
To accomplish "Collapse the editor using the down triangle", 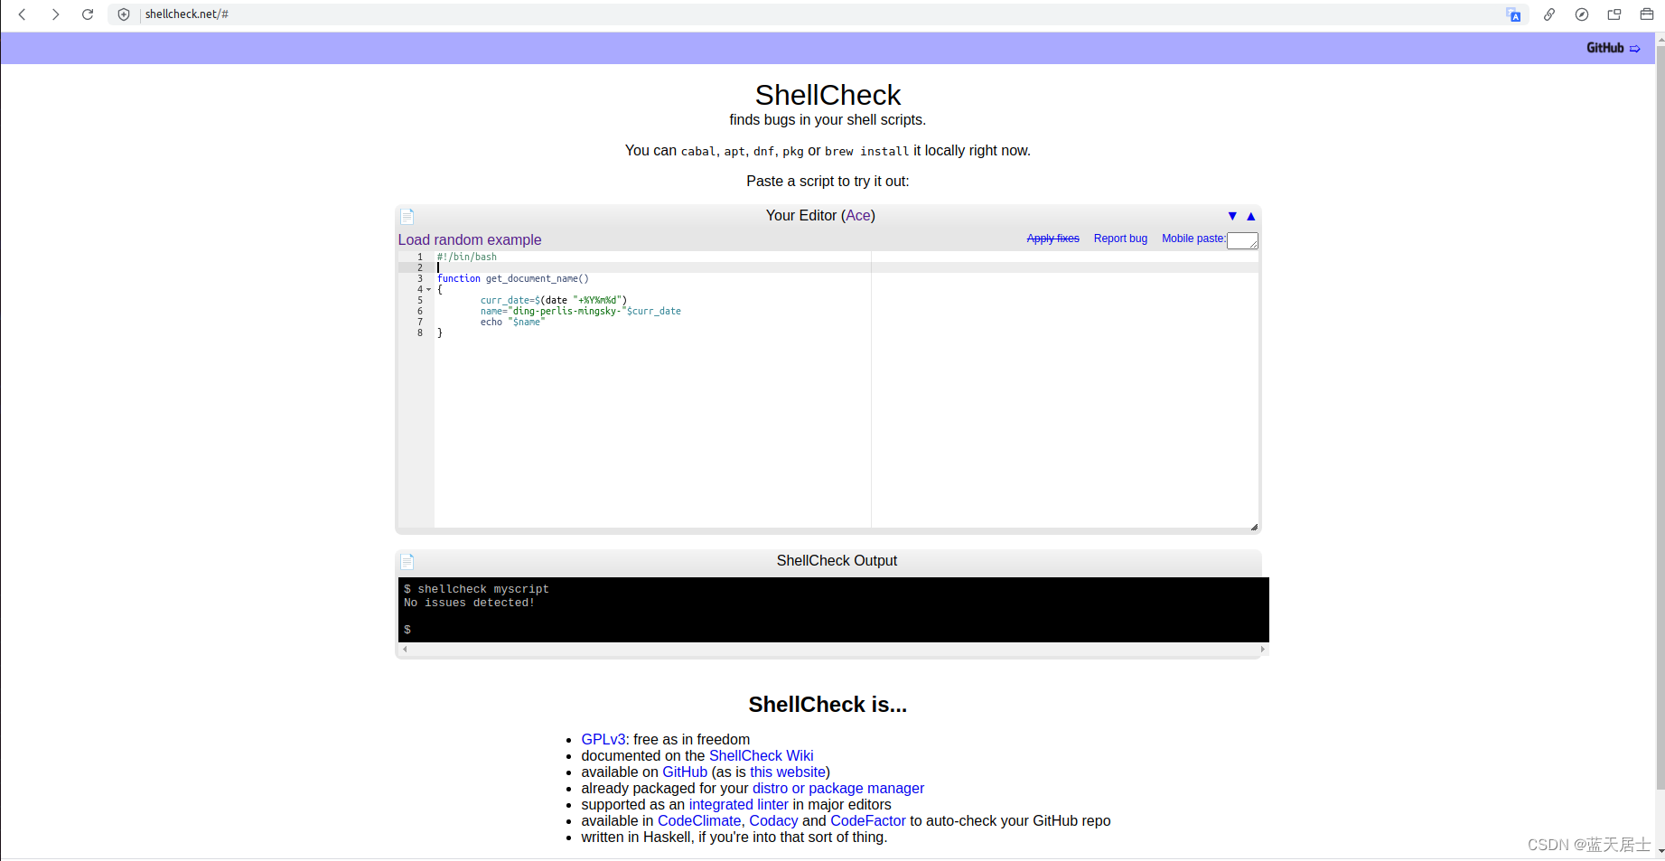I will (1232, 216).
